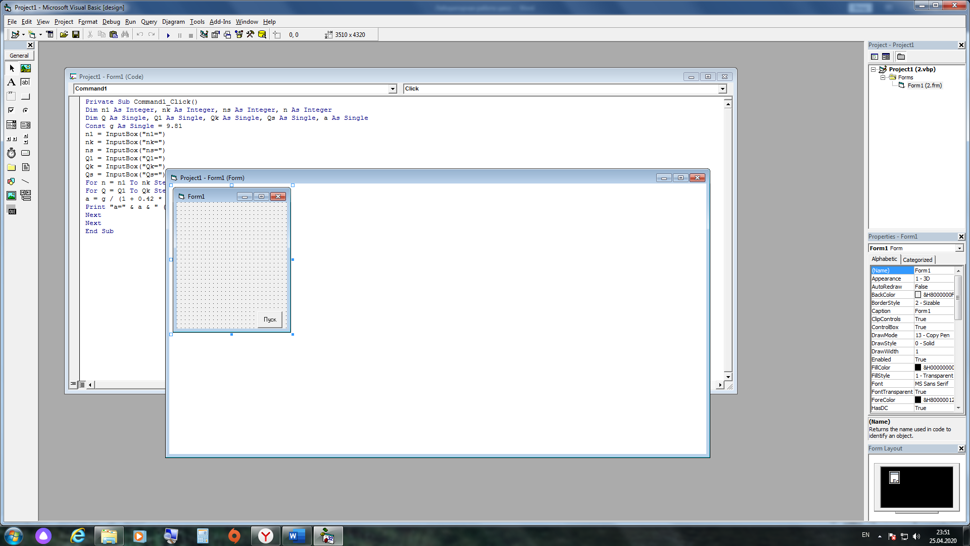Select the ListBox control tool
Viewport: 970px width, 546px height.
[x=26, y=124]
